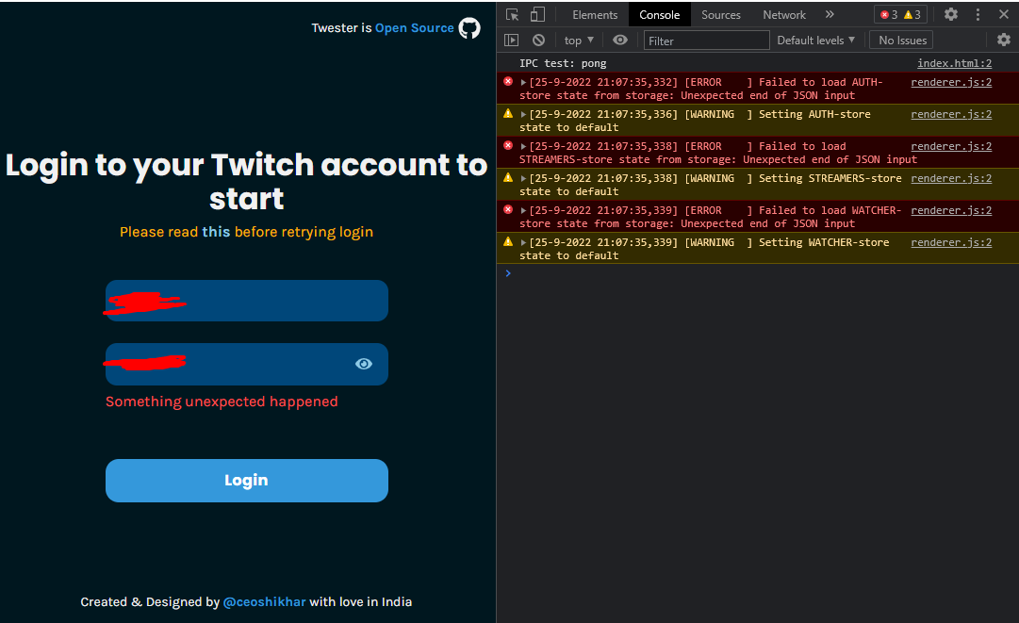
Task: Switch to the Sources tab
Action: pos(721,14)
